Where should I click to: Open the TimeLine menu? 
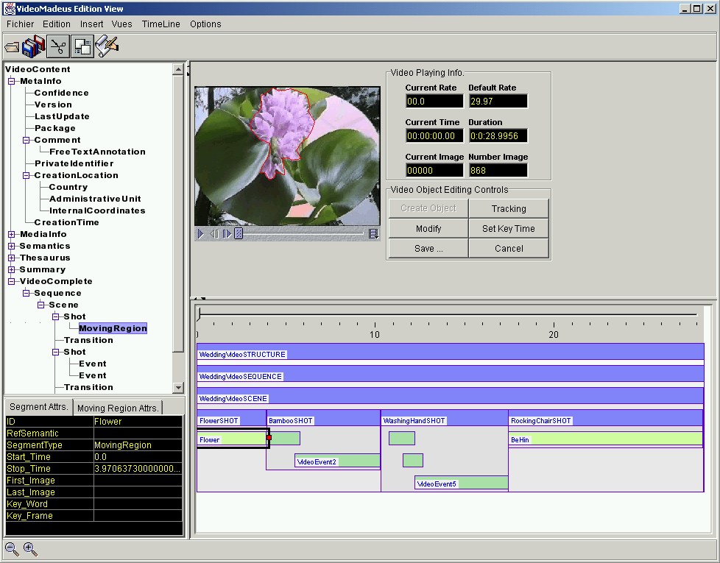160,24
